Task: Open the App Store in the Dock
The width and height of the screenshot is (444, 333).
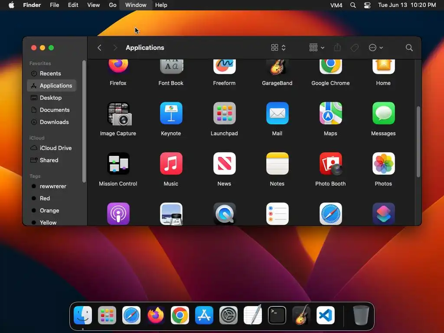Action: click(x=204, y=315)
